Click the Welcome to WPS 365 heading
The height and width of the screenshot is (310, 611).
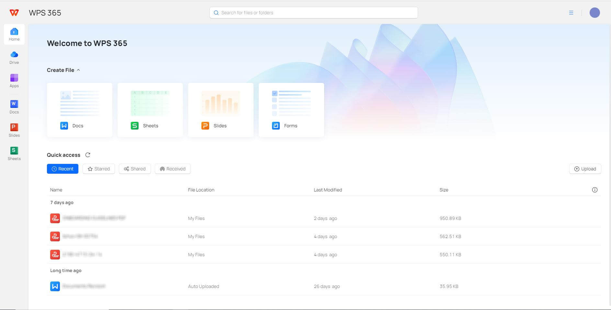click(x=87, y=43)
